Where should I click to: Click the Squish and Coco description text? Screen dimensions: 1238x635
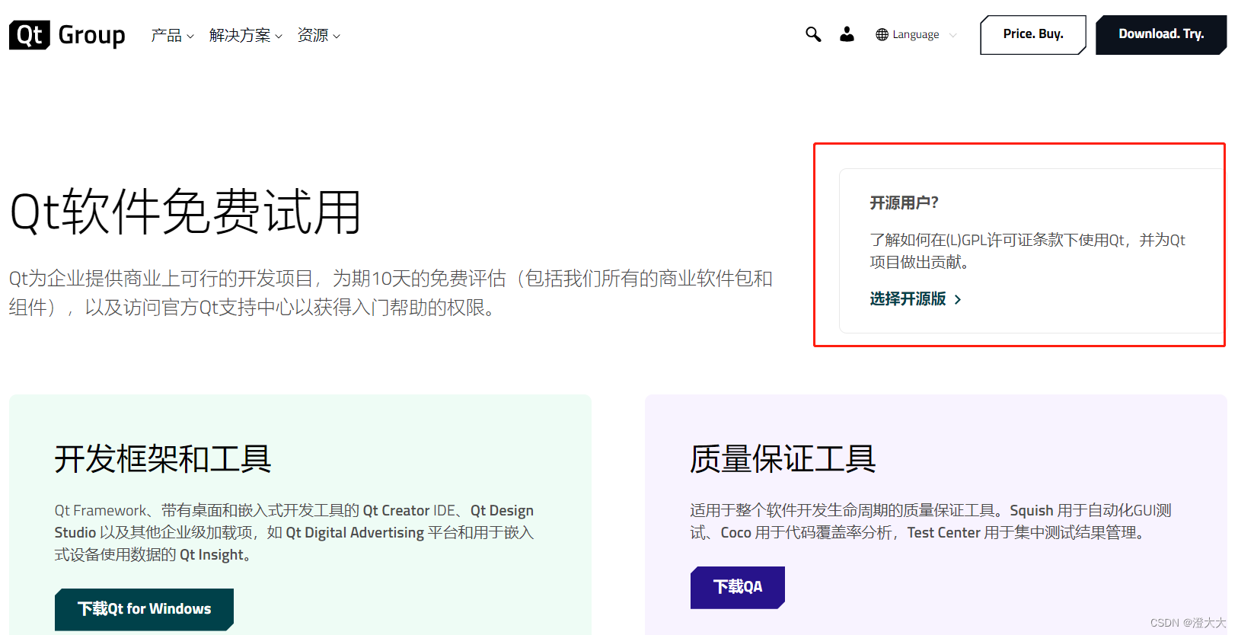pos(930,521)
